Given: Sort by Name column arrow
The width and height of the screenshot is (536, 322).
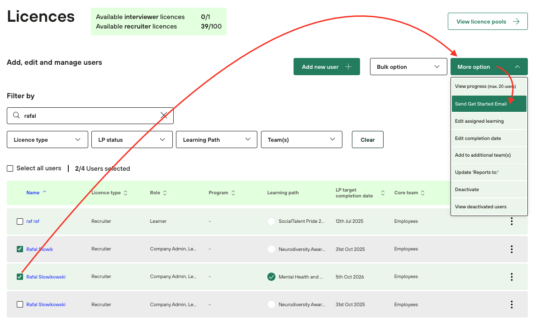Looking at the screenshot, I should 44,192.
